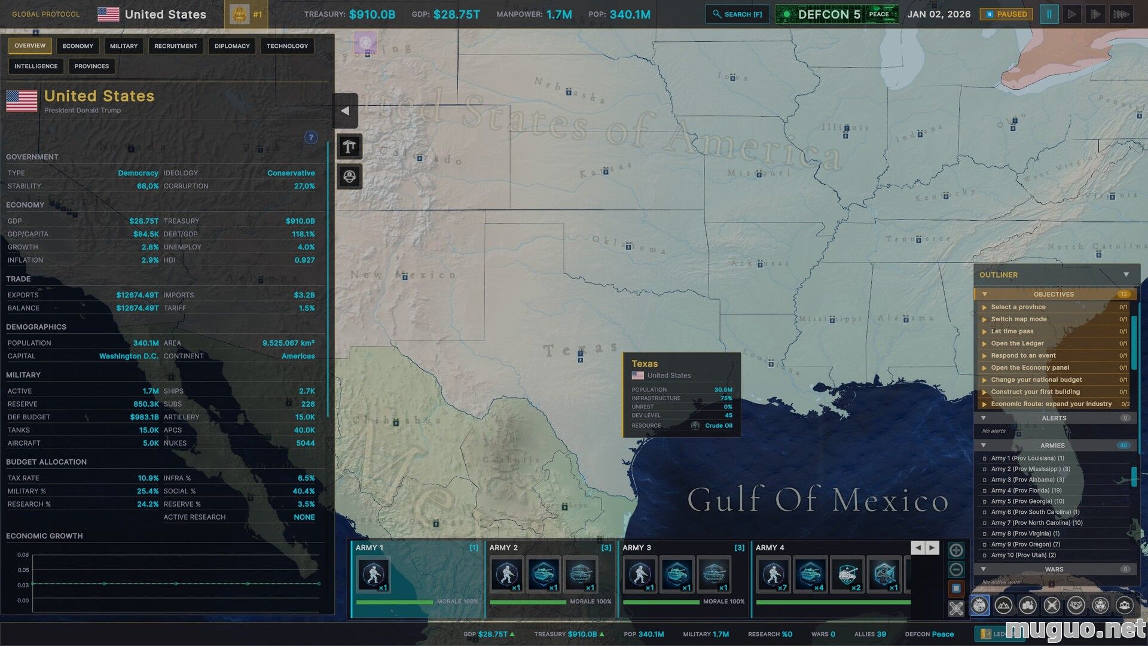Click Army 3 morale bar

click(x=661, y=602)
